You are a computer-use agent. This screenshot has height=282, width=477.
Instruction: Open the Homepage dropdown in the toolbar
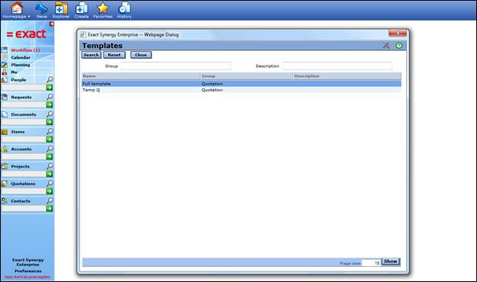coord(17,11)
